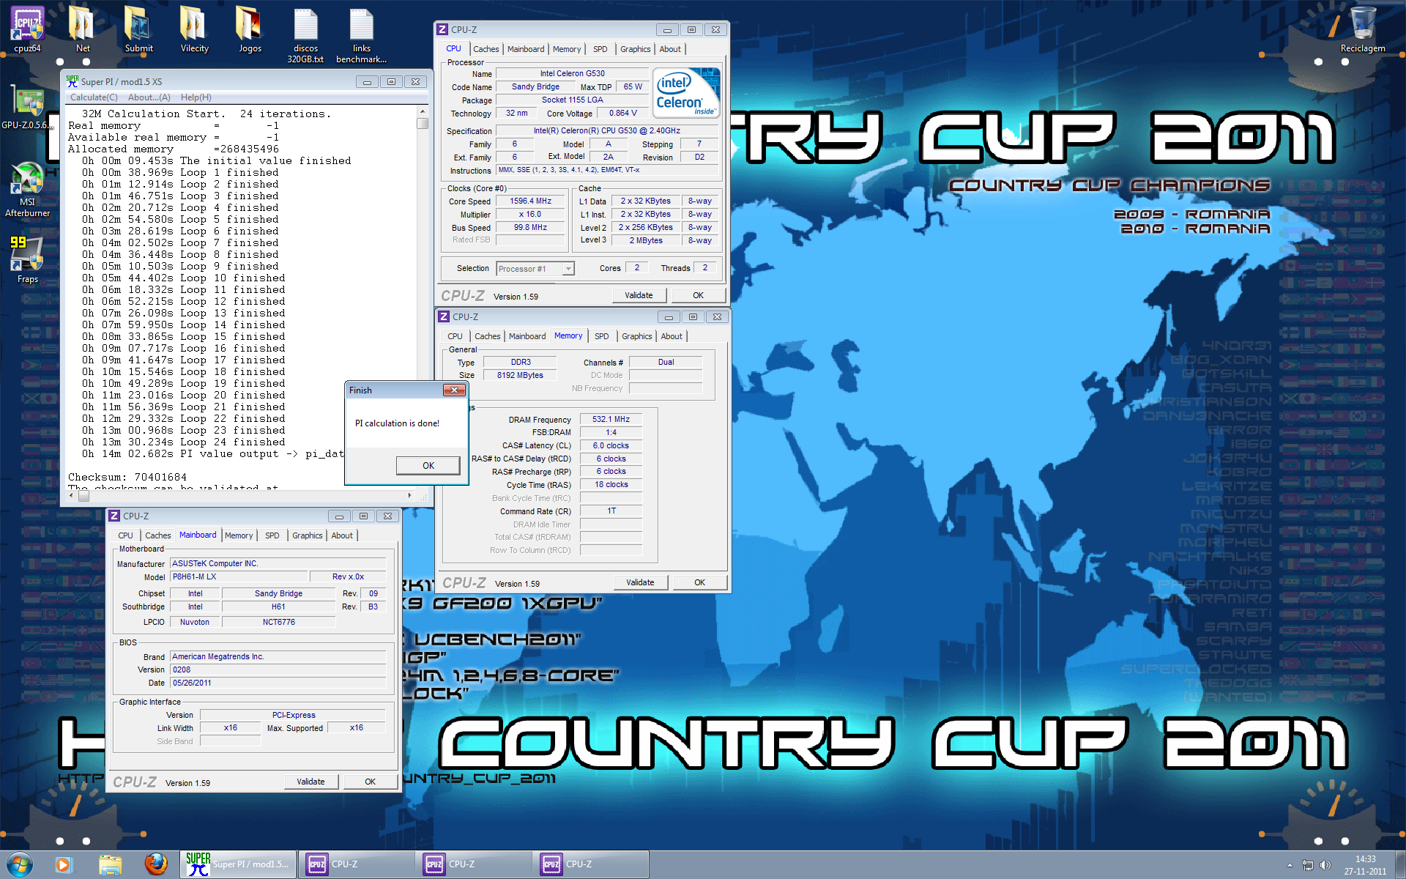1406x879 pixels.
Task: Click the Core Speed 1596.4 MHz value
Action: (530, 201)
